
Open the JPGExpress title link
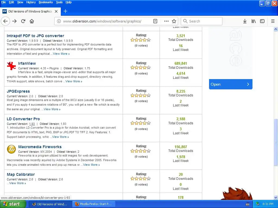click(18, 91)
